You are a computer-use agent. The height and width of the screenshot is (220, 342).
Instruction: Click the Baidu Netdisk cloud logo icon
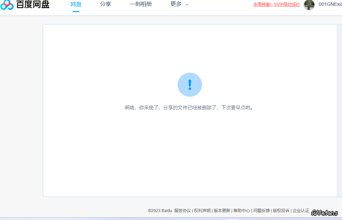[x=7, y=5]
